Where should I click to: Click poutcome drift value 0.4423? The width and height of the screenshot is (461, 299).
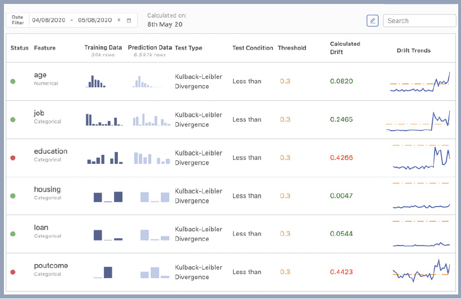coord(341,272)
